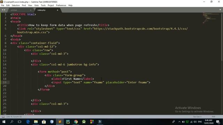Click the 'form-group' div line

(65, 75)
